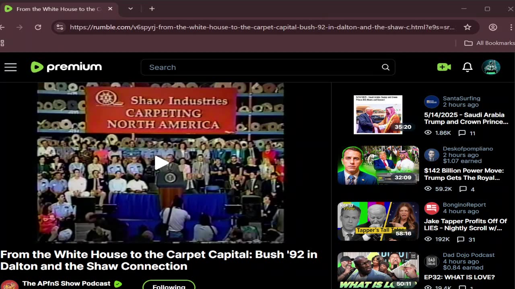Viewport: 515px width, 289px height.
Task: Open the What Is Love thumbnail
Action: coord(378,271)
